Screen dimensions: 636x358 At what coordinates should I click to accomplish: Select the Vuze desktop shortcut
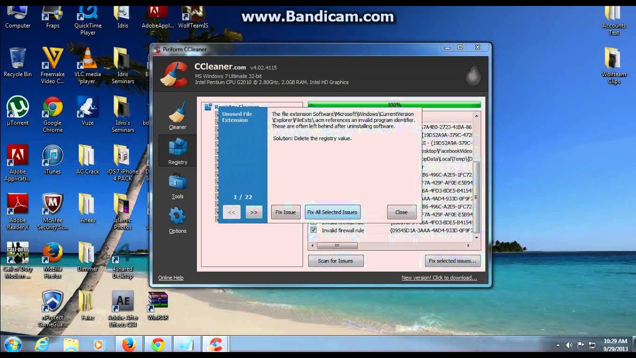(x=87, y=111)
